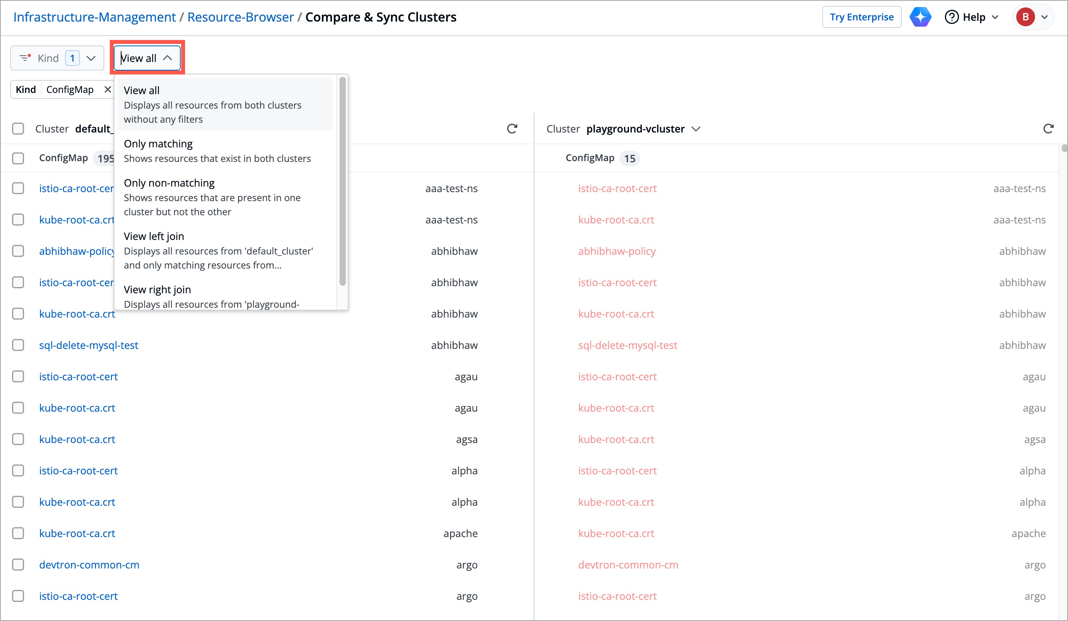Open the Kind filter dropdown
This screenshot has width=1068, height=621.
click(91, 58)
